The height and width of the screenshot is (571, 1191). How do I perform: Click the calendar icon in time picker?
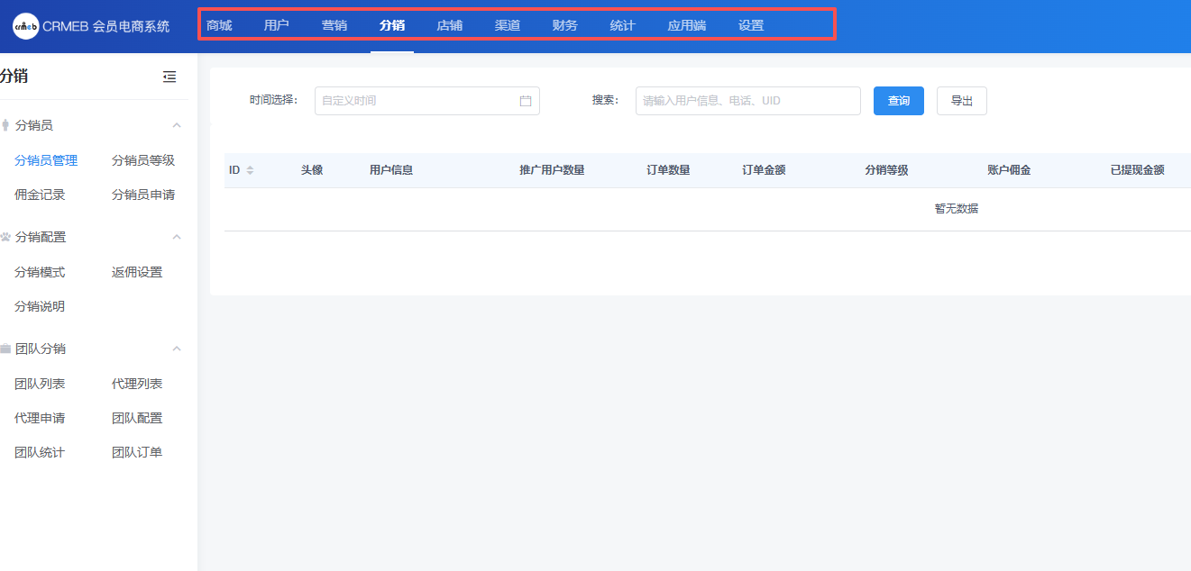pyautogui.click(x=526, y=101)
